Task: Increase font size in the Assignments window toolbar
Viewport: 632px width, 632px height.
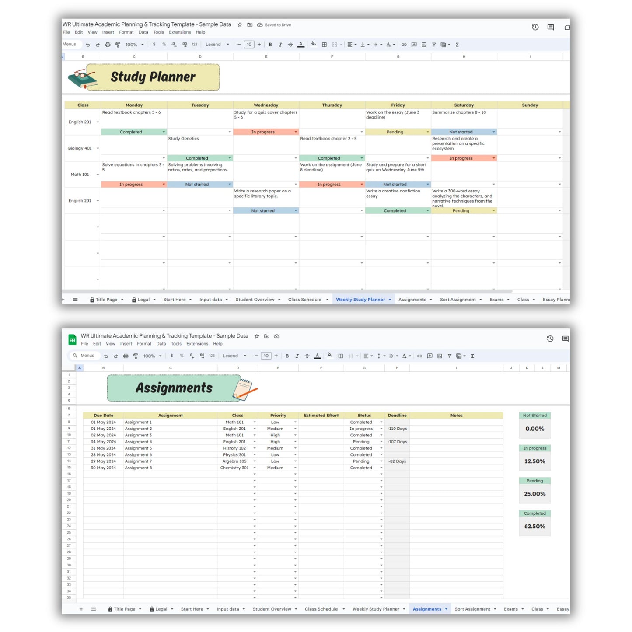Action: (276, 356)
